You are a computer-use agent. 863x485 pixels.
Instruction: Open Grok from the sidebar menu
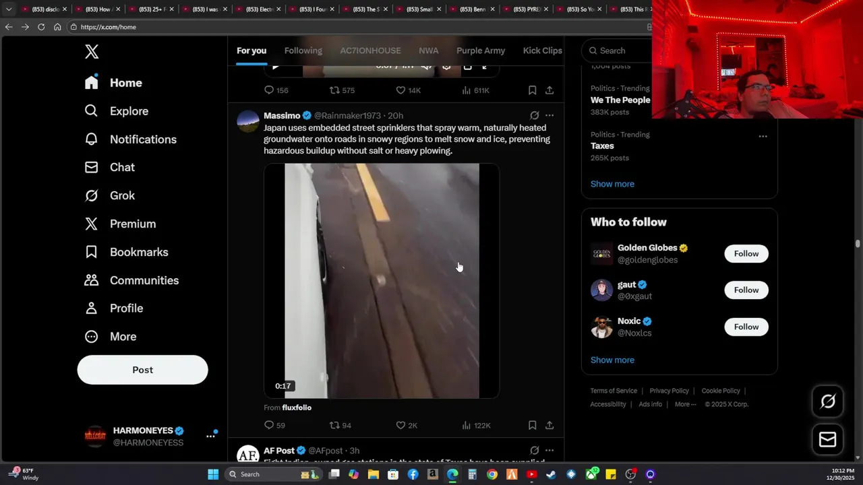coord(109,195)
